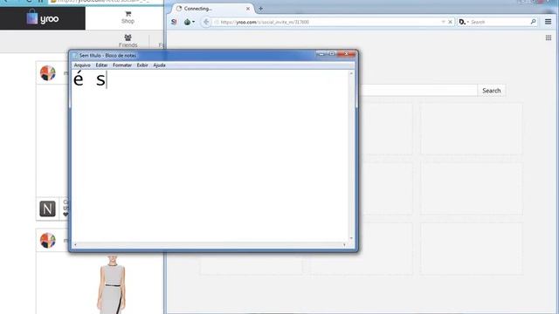This screenshot has height=314, width=559.
Task: Open a new tab in Firefox
Action: coord(260,9)
